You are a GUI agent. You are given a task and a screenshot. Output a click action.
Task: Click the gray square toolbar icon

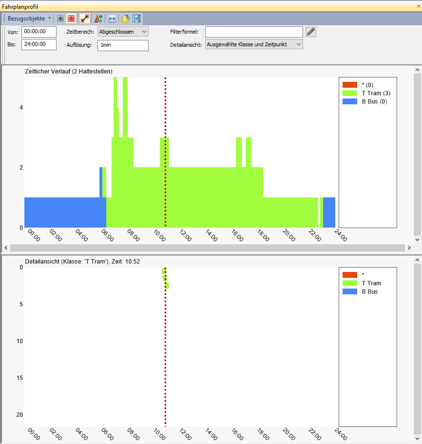coord(60,19)
